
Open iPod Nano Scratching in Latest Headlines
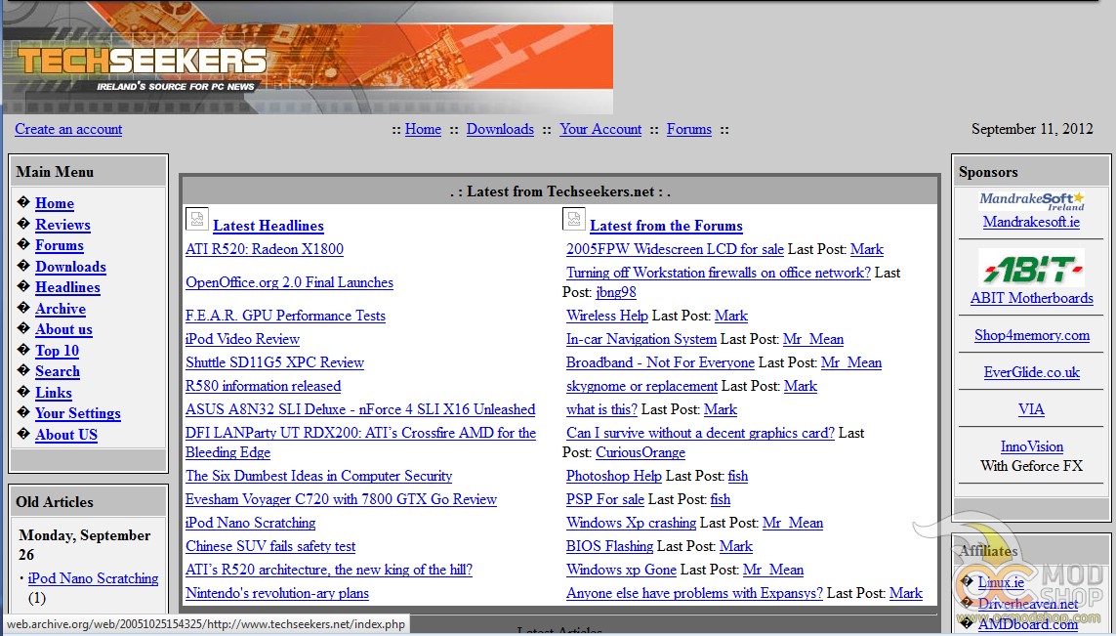click(x=251, y=523)
